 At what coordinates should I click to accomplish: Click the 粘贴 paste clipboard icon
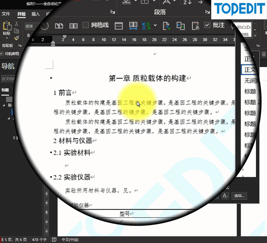click(x=7, y=26)
